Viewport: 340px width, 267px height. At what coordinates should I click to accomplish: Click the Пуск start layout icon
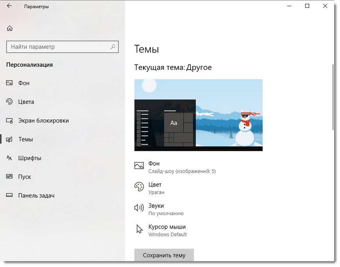[9, 177]
